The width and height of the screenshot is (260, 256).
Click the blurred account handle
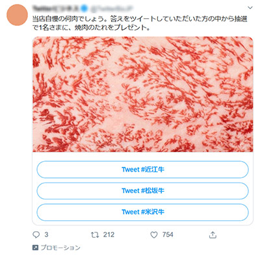[x=110, y=8]
